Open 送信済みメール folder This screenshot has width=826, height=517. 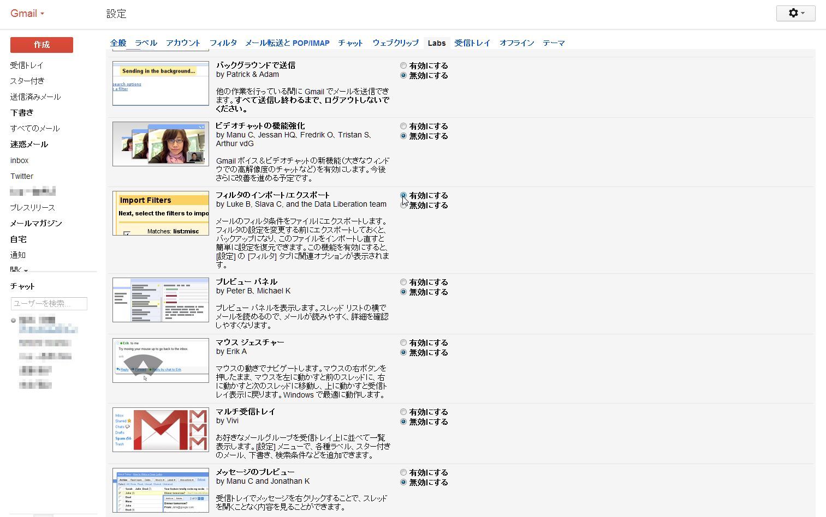point(35,97)
